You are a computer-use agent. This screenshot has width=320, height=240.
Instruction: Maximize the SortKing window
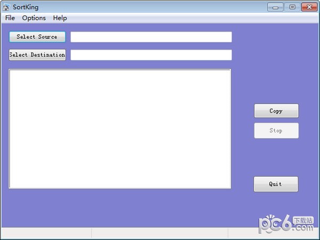[292, 7]
